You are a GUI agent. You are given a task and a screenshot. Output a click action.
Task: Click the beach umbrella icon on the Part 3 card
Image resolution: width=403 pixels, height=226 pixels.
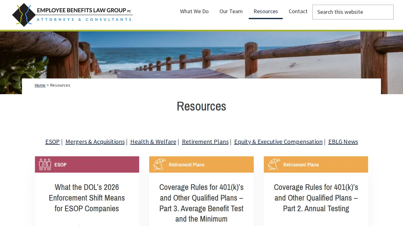pos(159,164)
